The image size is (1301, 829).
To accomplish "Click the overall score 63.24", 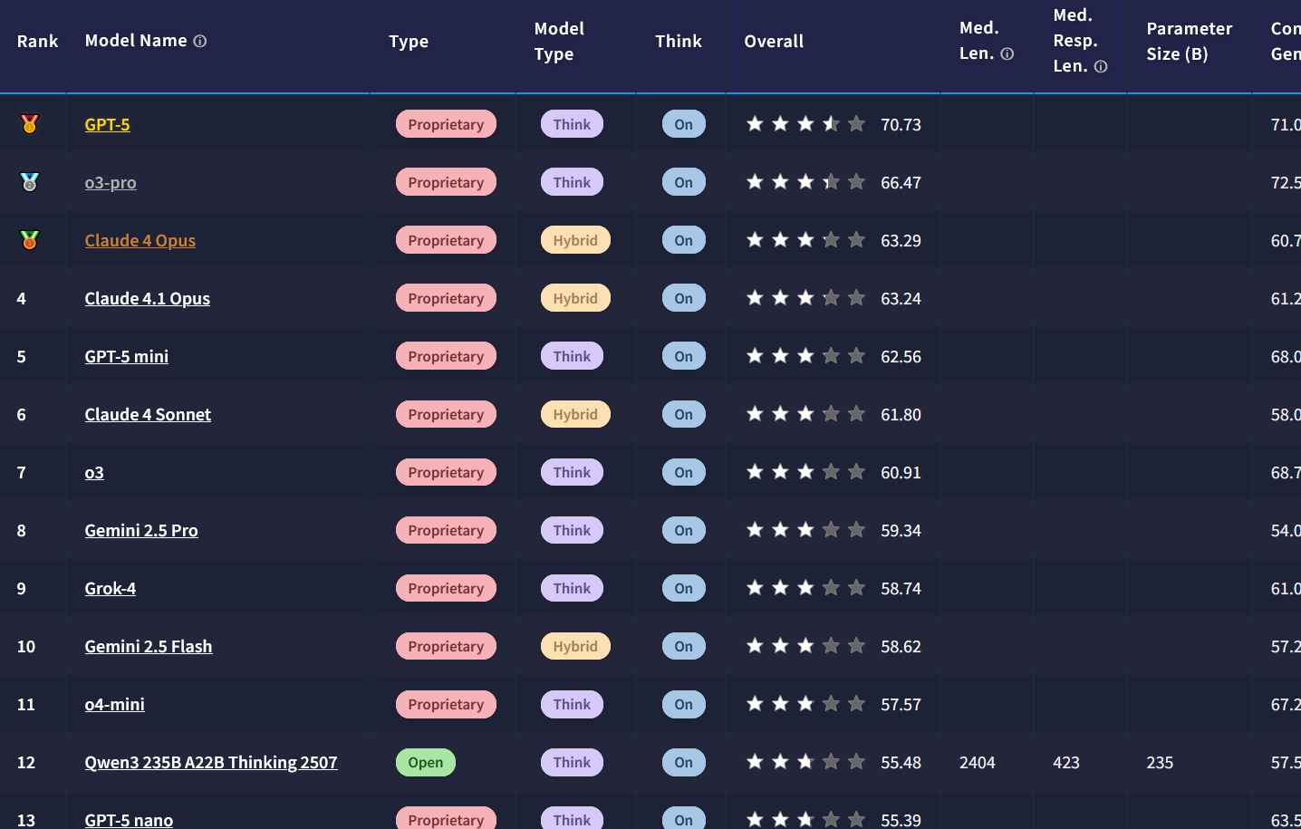I will 901,299.
